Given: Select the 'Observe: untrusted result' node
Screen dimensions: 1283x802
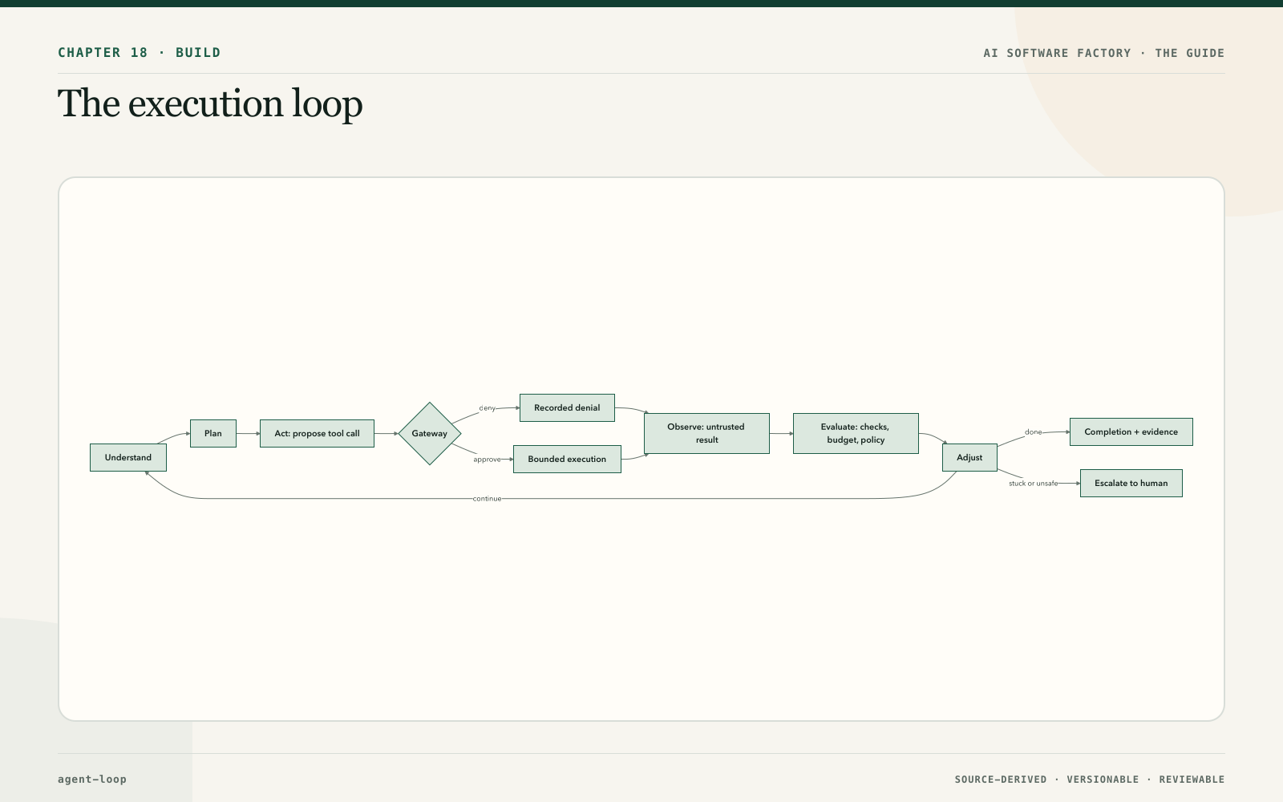Looking at the screenshot, I should (706, 433).
